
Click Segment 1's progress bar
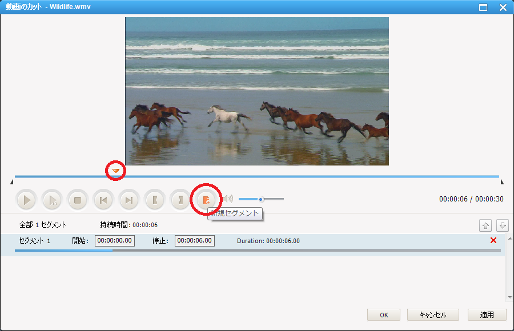258,251
